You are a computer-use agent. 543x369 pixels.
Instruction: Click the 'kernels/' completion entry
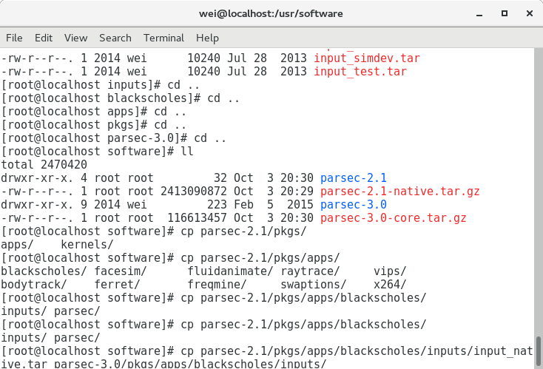pos(87,245)
